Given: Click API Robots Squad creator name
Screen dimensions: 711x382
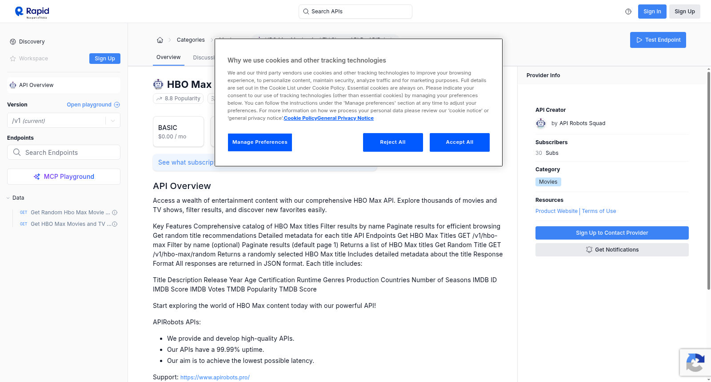Looking at the screenshot, I should 582,123.
